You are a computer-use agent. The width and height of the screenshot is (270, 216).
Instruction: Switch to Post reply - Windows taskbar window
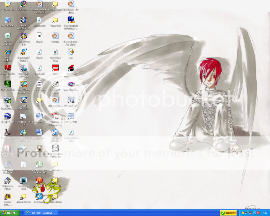(x=41, y=213)
